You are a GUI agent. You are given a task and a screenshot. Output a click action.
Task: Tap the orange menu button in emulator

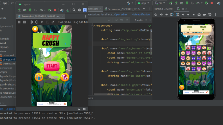pos(182,87)
